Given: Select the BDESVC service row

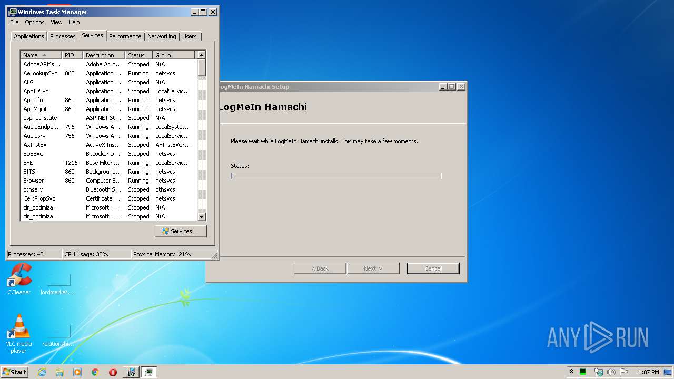Looking at the screenshot, I should [x=108, y=154].
